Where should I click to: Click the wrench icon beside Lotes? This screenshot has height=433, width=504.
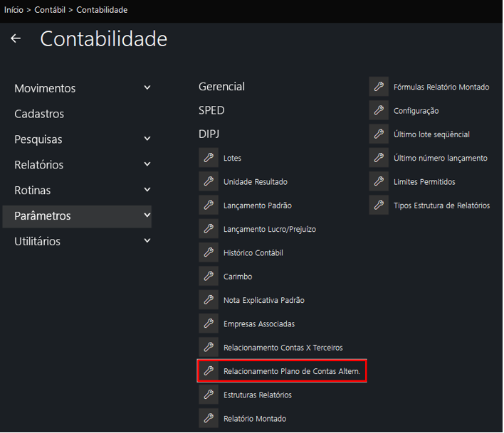coord(209,158)
